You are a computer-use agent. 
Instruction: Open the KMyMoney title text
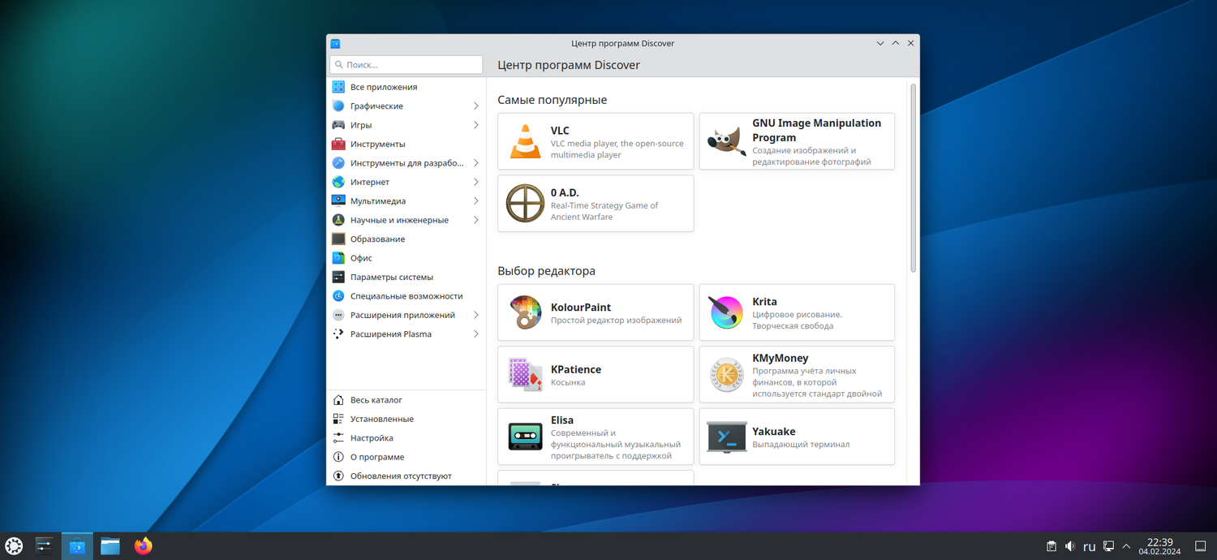781,358
